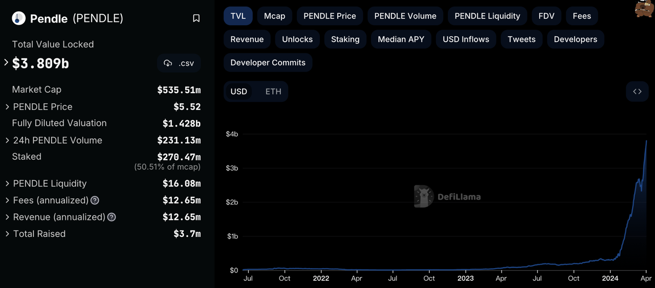Click the TVL line peak near April 2024

[646, 141]
